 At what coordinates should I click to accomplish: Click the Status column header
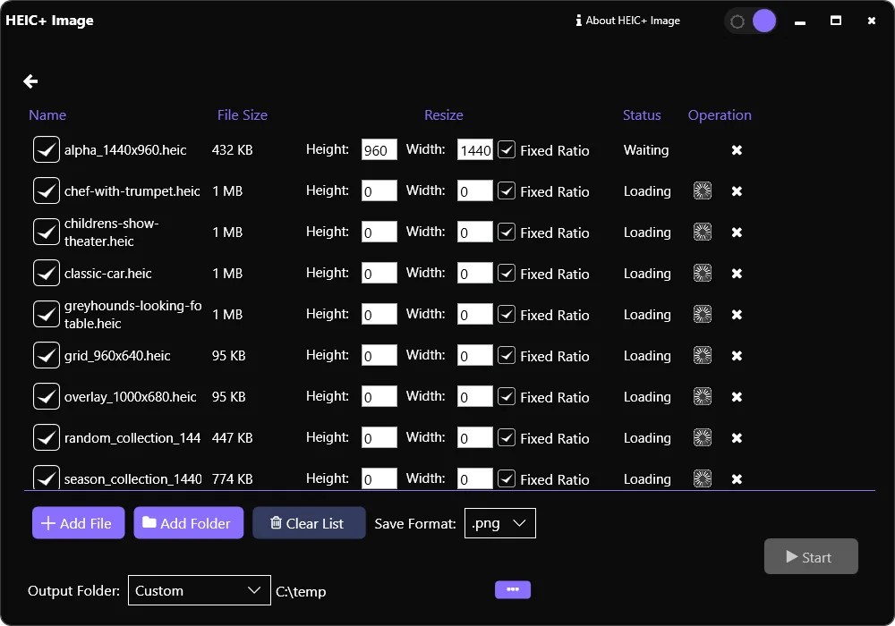click(642, 115)
